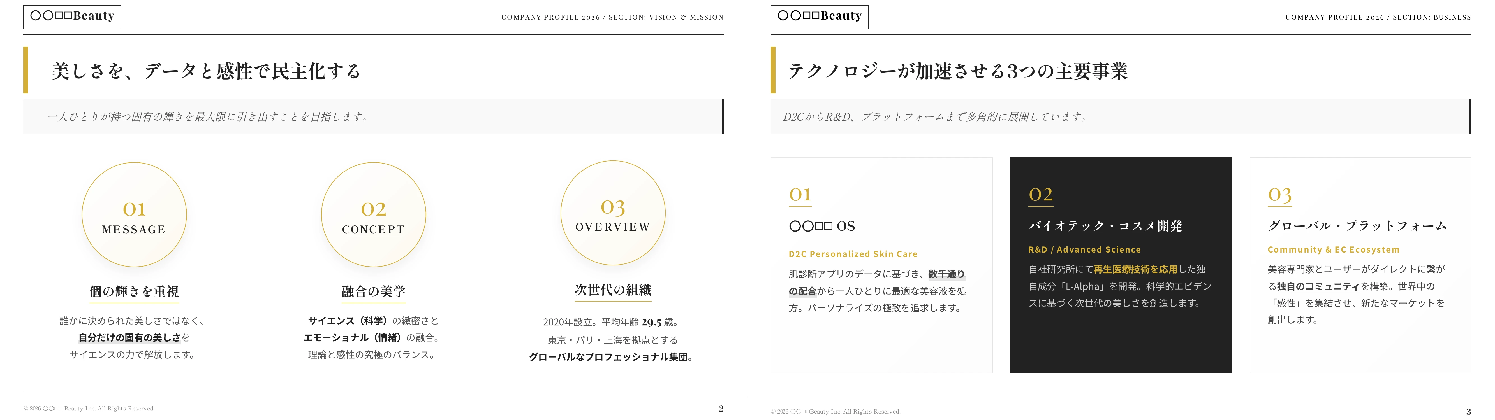
Task: Click the gold "02" in the dark card
Action: (x=1041, y=194)
